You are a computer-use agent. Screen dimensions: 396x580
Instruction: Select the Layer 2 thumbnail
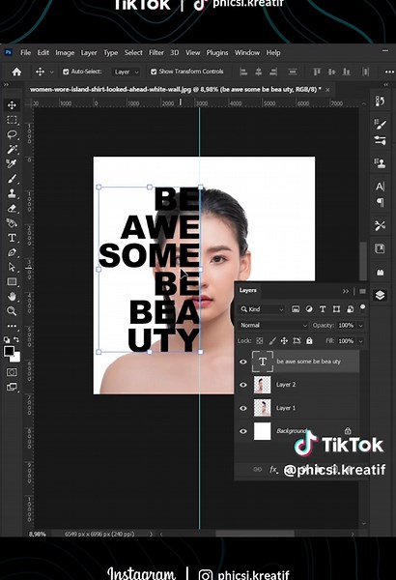coord(262,385)
